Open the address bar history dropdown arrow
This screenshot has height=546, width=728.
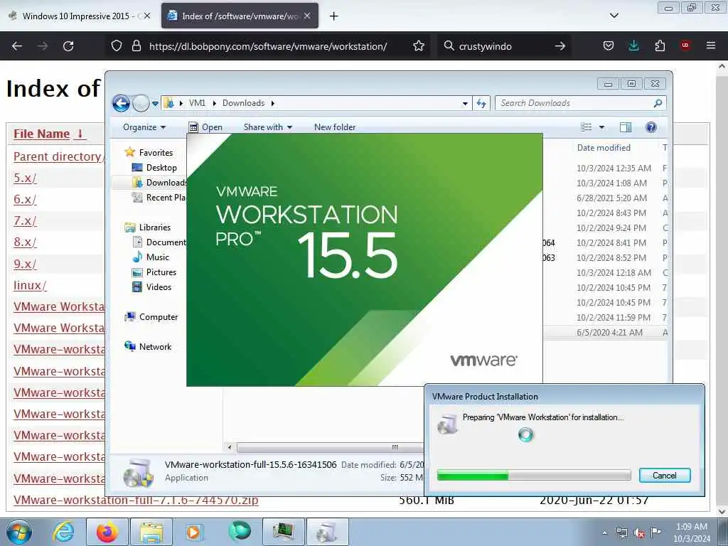pyautogui.click(x=465, y=104)
